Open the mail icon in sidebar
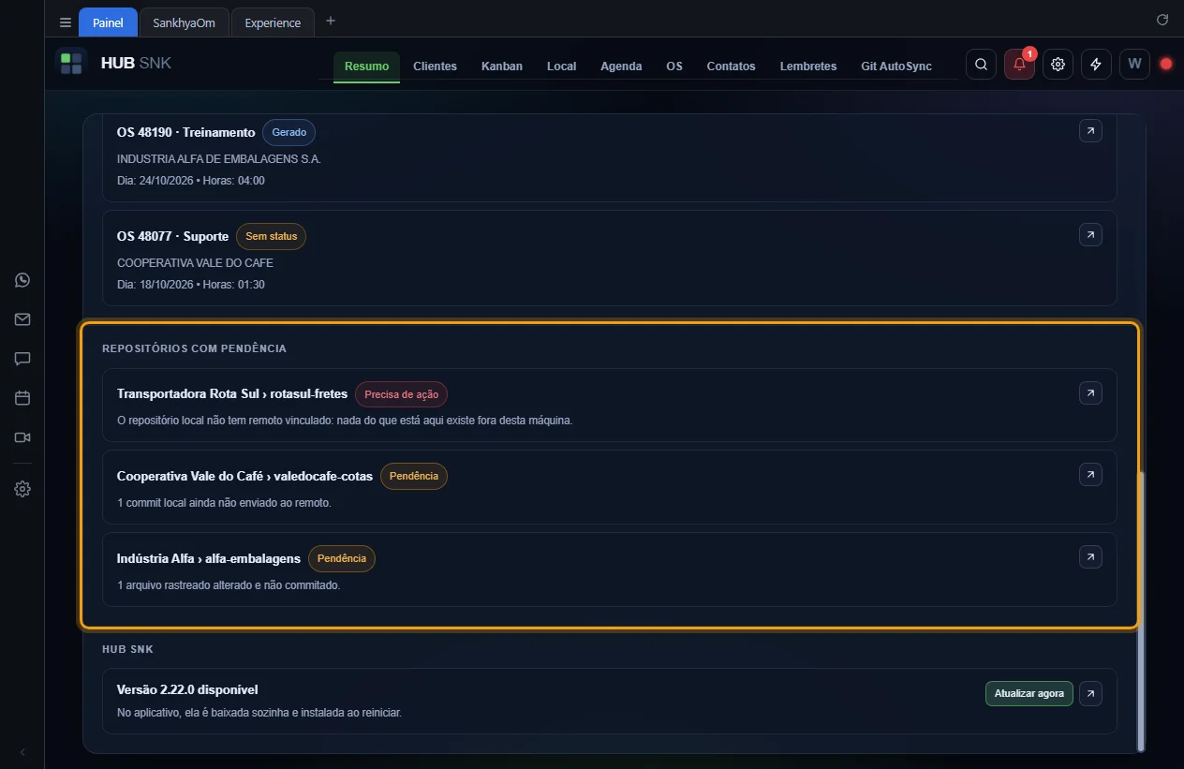 [22, 319]
